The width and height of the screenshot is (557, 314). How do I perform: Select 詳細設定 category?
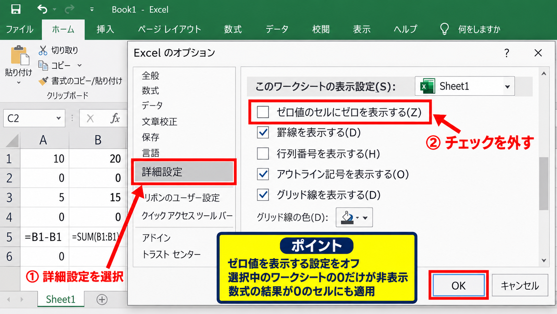point(184,172)
